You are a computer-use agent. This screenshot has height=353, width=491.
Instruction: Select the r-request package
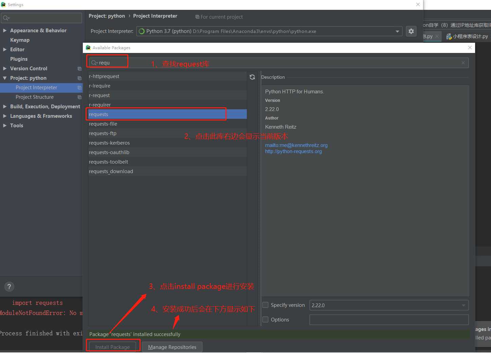coord(167,95)
